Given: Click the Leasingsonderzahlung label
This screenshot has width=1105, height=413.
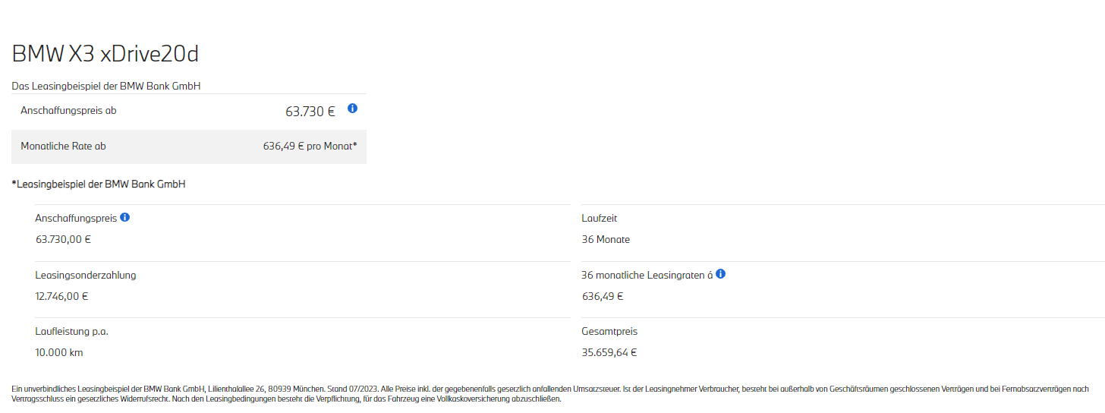Looking at the screenshot, I should (86, 276).
